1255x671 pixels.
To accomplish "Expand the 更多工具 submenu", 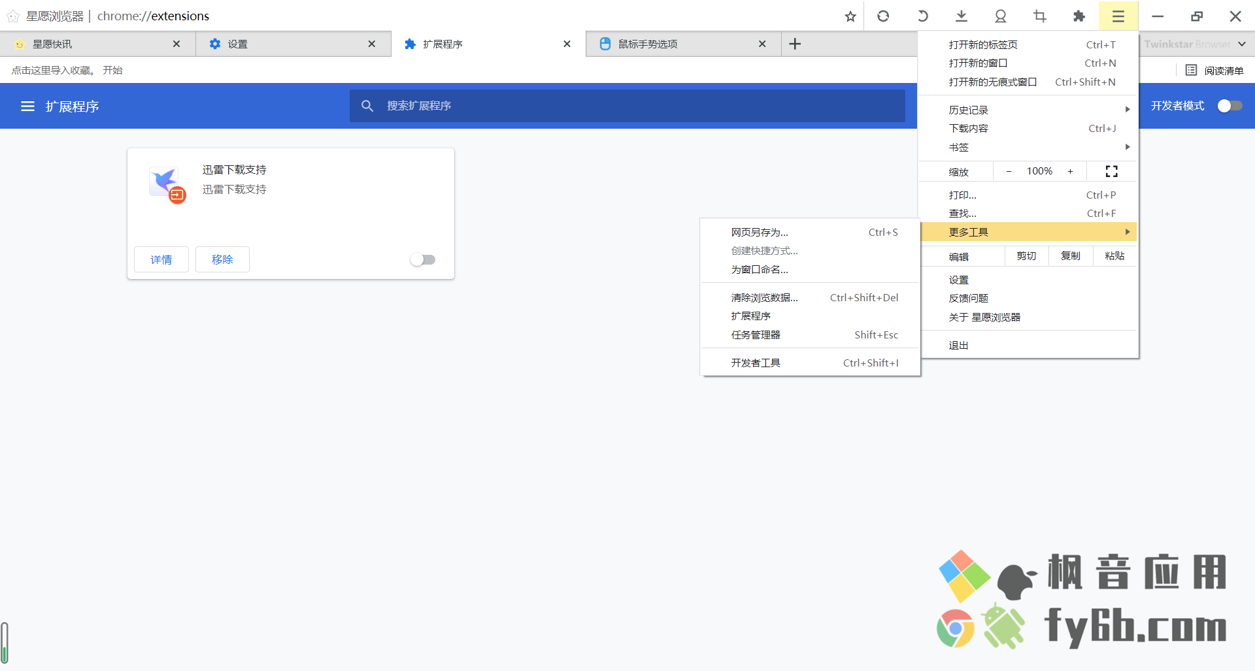I will [1028, 232].
